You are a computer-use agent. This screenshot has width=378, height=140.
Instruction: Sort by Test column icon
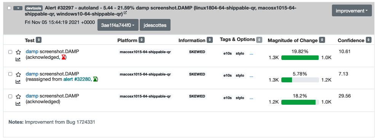pyautogui.click(x=38, y=40)
